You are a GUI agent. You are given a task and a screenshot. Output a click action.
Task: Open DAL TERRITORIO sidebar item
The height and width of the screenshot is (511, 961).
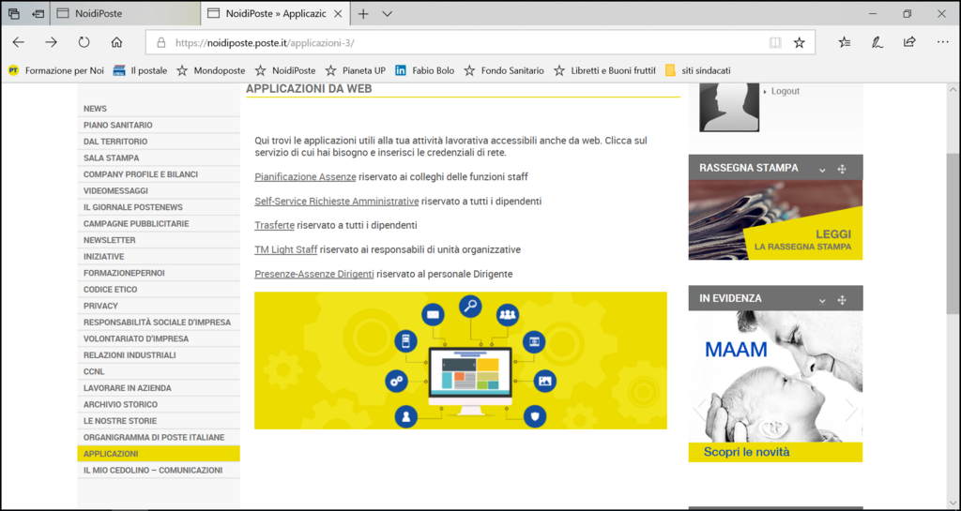158,142
